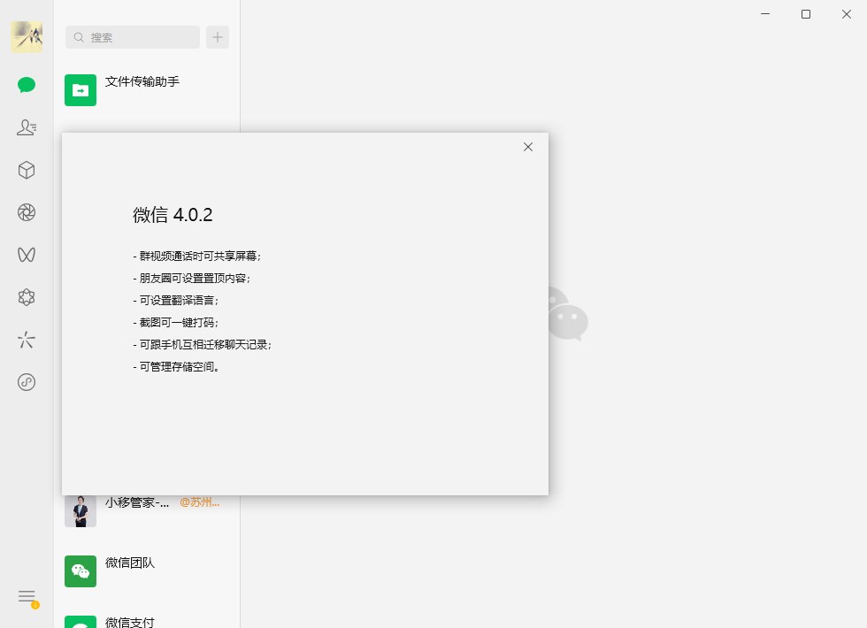Click the 朋友圈可设置置顶内容 line
The width and height of the screenshot is (867, 628).
pos(191,278)
